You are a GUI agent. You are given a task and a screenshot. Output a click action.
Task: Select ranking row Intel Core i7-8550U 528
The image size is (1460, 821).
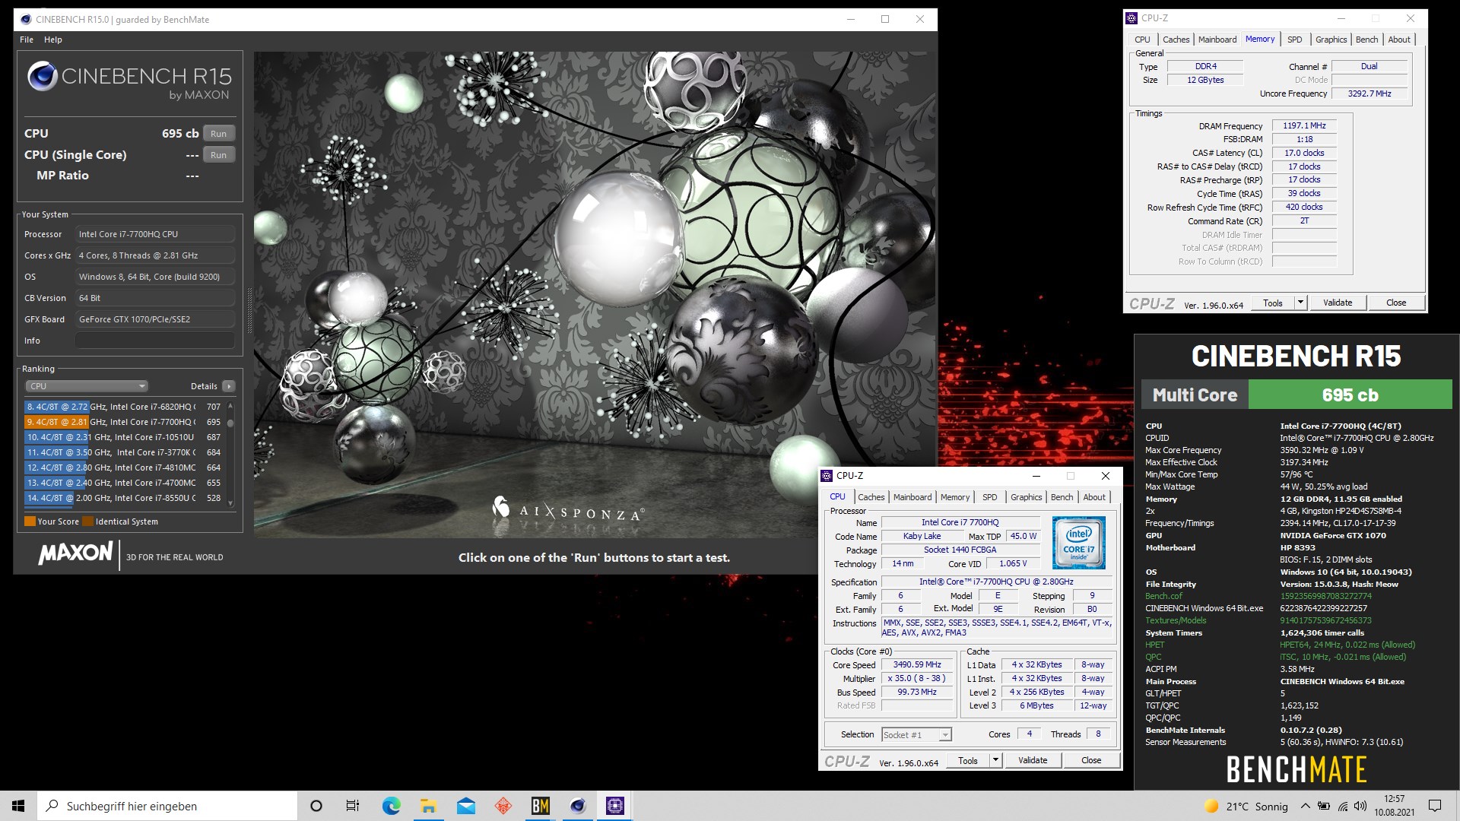point(123,498)
